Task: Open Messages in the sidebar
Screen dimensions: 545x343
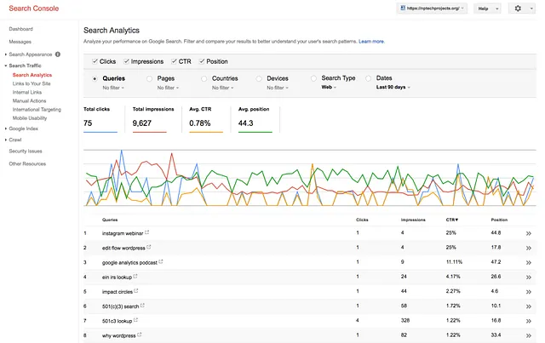Action: (20, 42)
